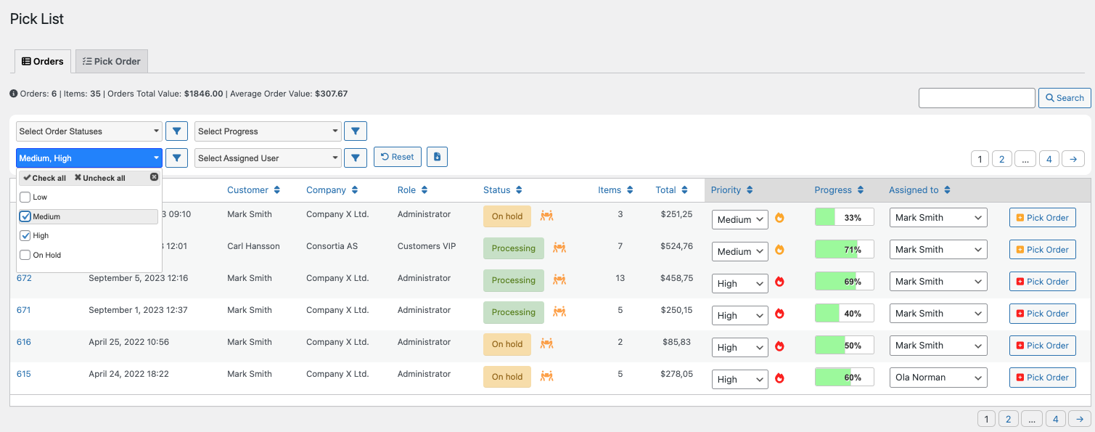
Task: Open the Assigned to dropdown showing Ola Norman
Action: tap(938, 377)
